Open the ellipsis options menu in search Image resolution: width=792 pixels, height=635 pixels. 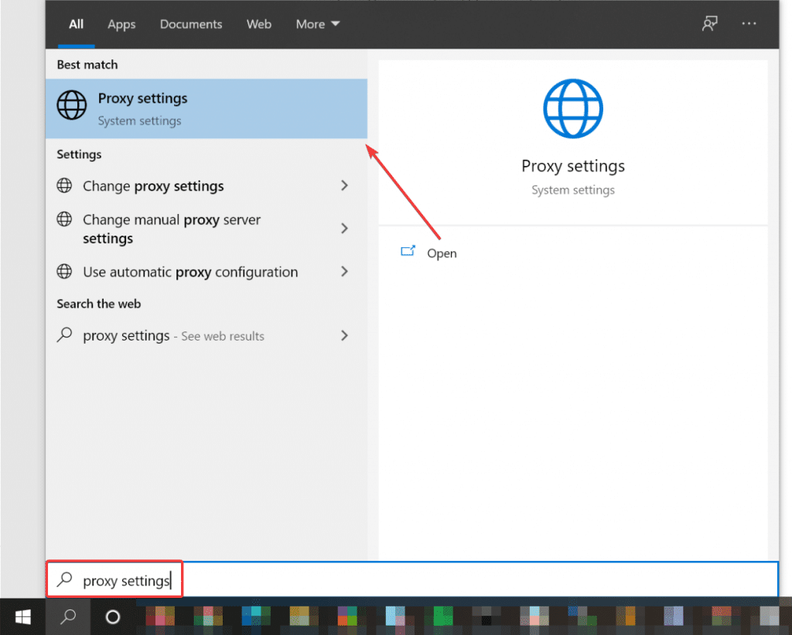click(749, 24)
